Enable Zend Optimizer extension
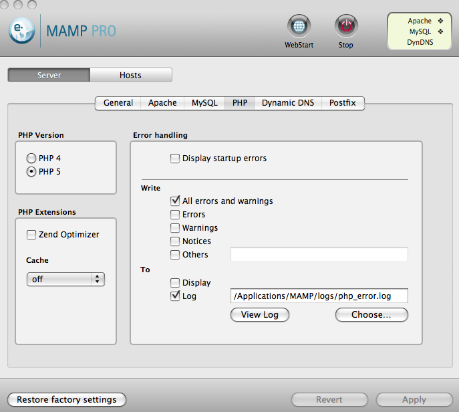 tap(31, 235)
